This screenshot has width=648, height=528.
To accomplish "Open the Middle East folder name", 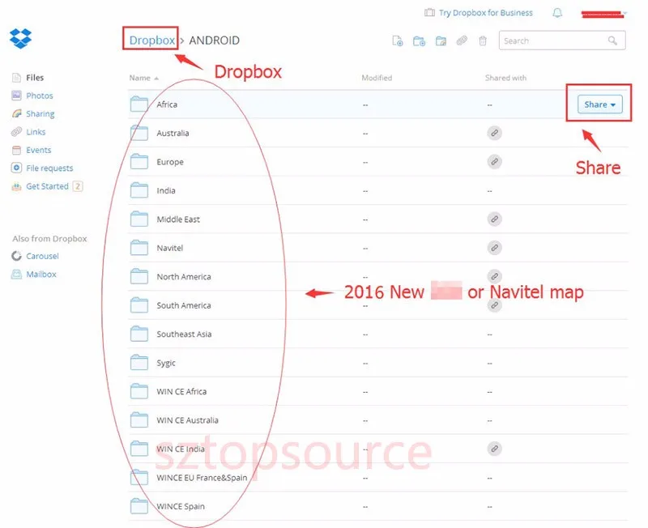I will tap(178, 219).
